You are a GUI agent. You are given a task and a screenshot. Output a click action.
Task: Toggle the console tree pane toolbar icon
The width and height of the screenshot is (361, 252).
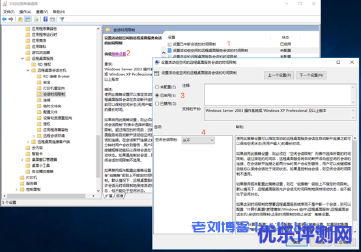pyautogui.click(x=27, y=20)
